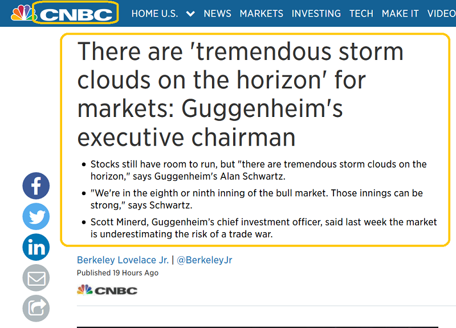The image size is (456, 328).
Task: Open author Berkeley Lovelace Jr. link
Action: click(x=123, y=260)
